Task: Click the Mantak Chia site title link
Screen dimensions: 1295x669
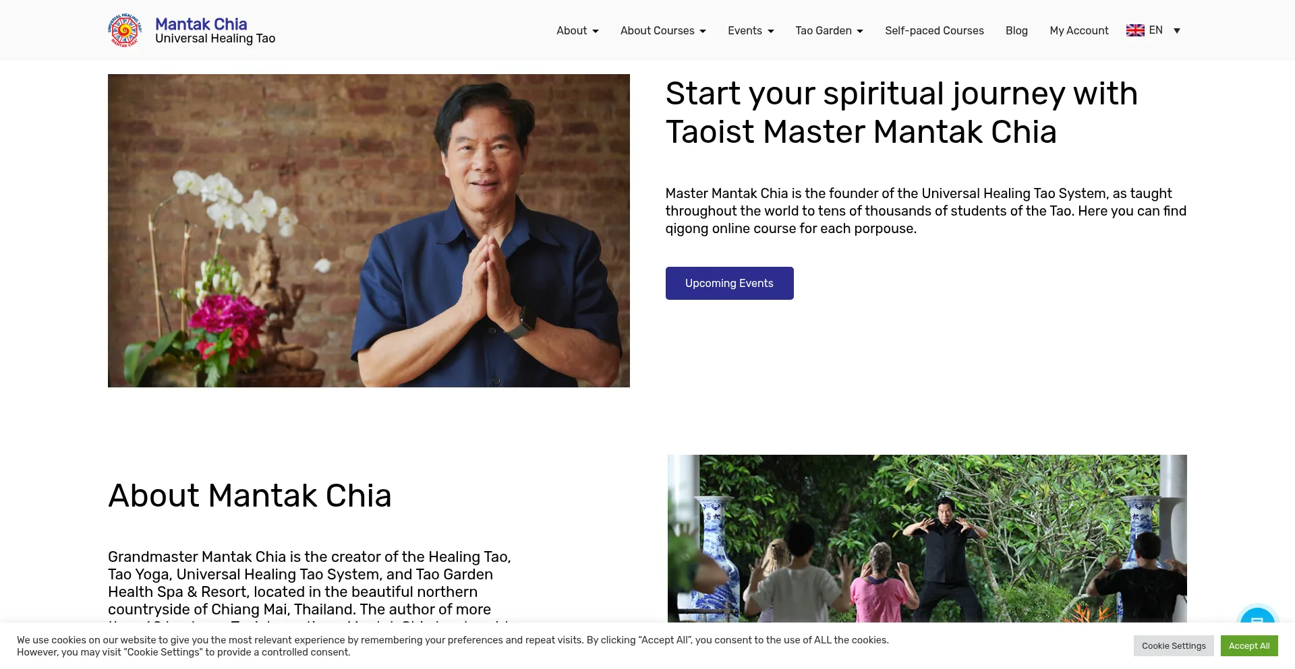Action: point(201,24)
